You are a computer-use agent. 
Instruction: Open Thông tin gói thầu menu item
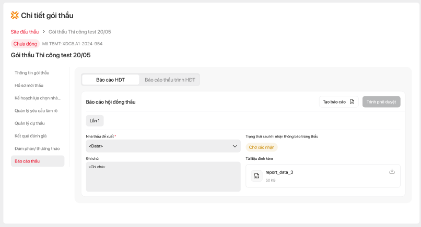32,73
